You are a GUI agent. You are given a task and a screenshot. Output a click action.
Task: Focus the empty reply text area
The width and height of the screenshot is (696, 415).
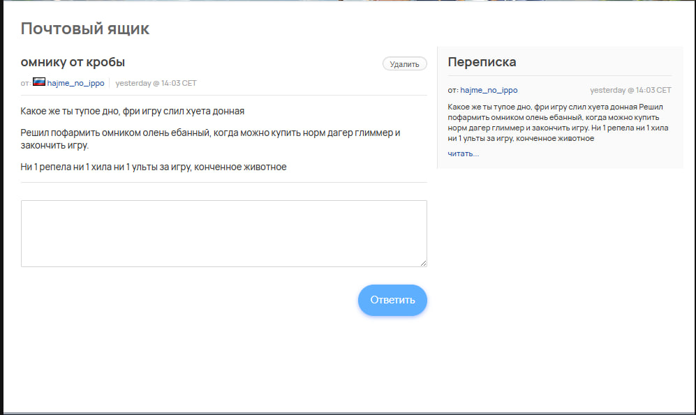coord(223,234)
